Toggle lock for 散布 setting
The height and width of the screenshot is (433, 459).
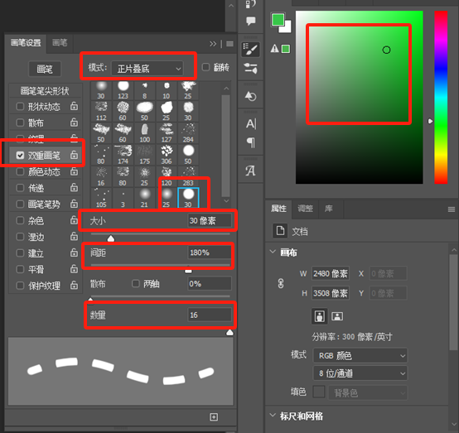click(74, 123)
